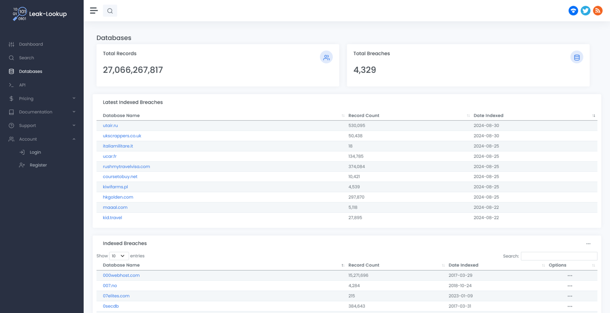Viewport: 610px width, 313px height.
Task: Open Register under Account
Action: coord(38,165)
